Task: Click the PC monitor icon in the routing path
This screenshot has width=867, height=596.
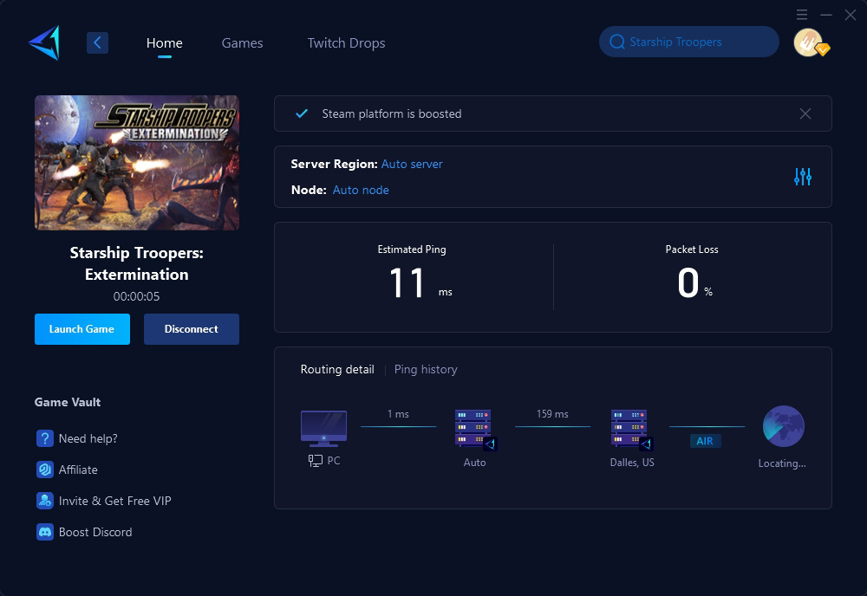Action: 323,429
